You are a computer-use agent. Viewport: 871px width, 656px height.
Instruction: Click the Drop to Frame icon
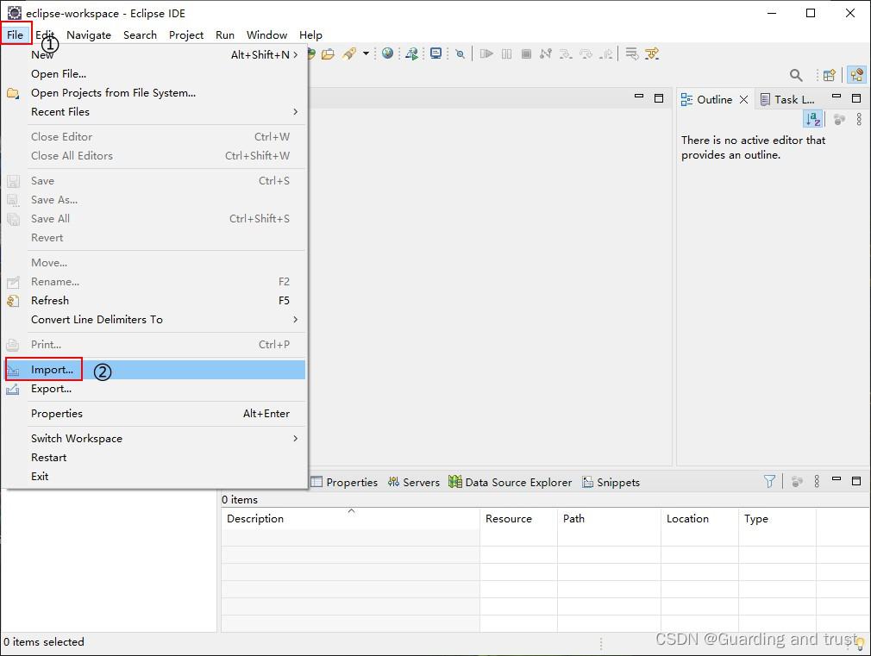(x=631, y=54)
